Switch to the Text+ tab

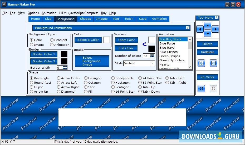[129, 19]
